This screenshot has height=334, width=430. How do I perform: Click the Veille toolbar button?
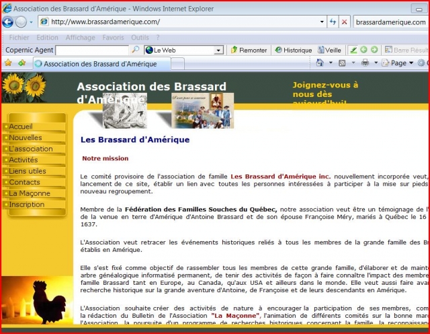329,50
